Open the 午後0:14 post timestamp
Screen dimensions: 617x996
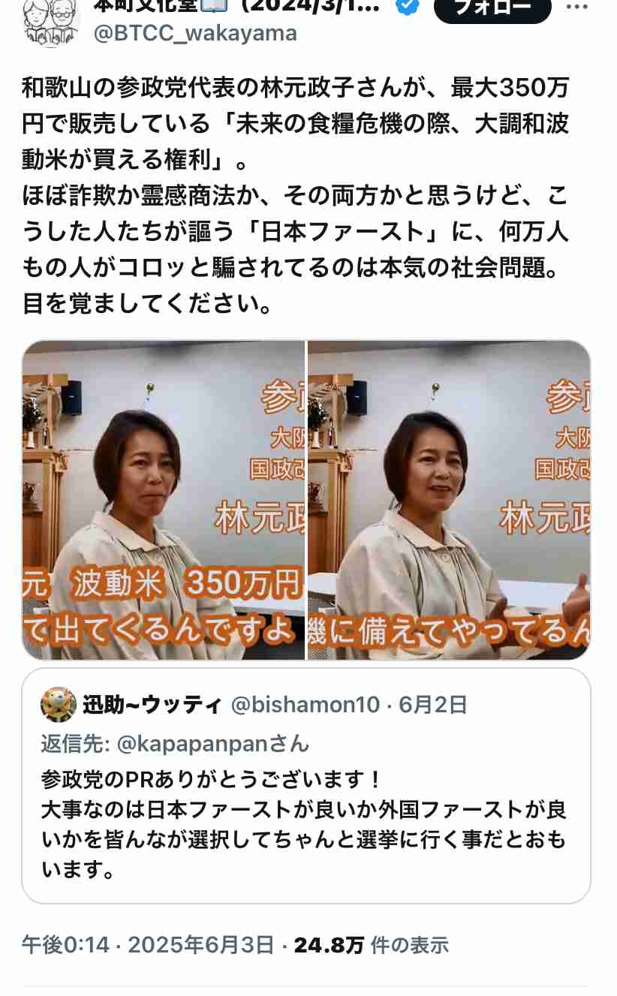click(65, 945)
